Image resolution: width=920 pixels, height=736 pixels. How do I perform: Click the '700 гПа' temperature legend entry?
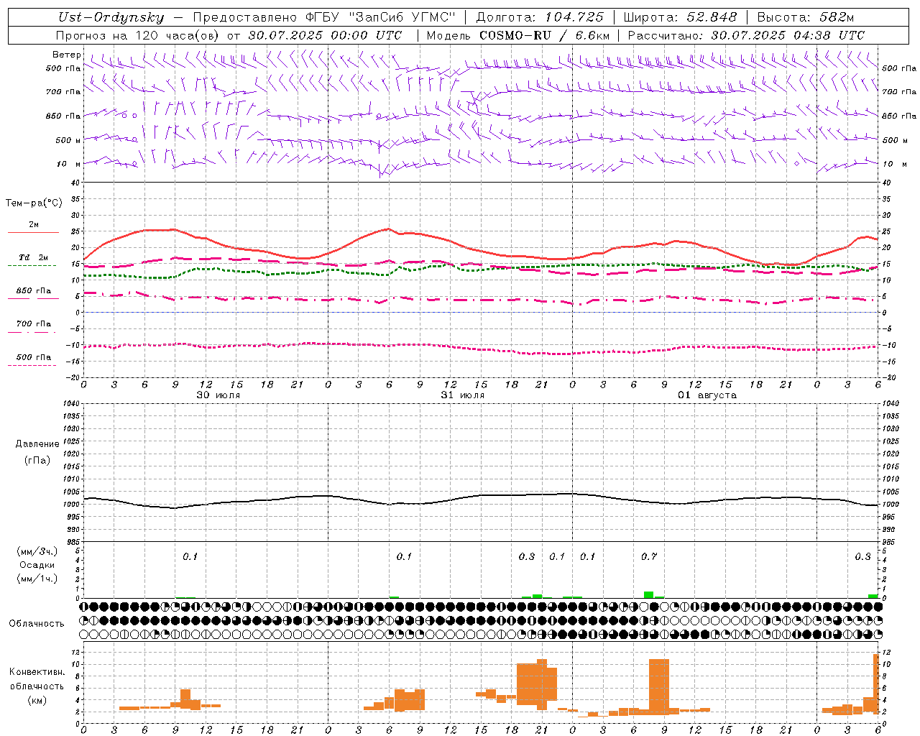pos(33,324)
